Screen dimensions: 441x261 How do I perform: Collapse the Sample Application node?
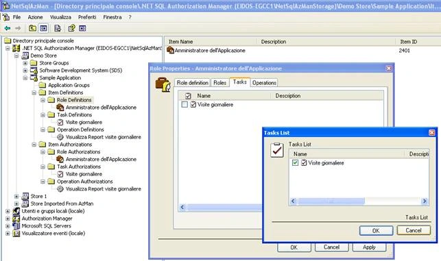(x=25, y=78)
